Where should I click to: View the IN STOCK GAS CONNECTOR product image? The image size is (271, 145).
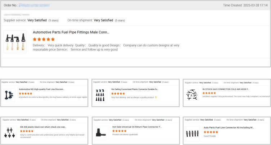(191, 94)
